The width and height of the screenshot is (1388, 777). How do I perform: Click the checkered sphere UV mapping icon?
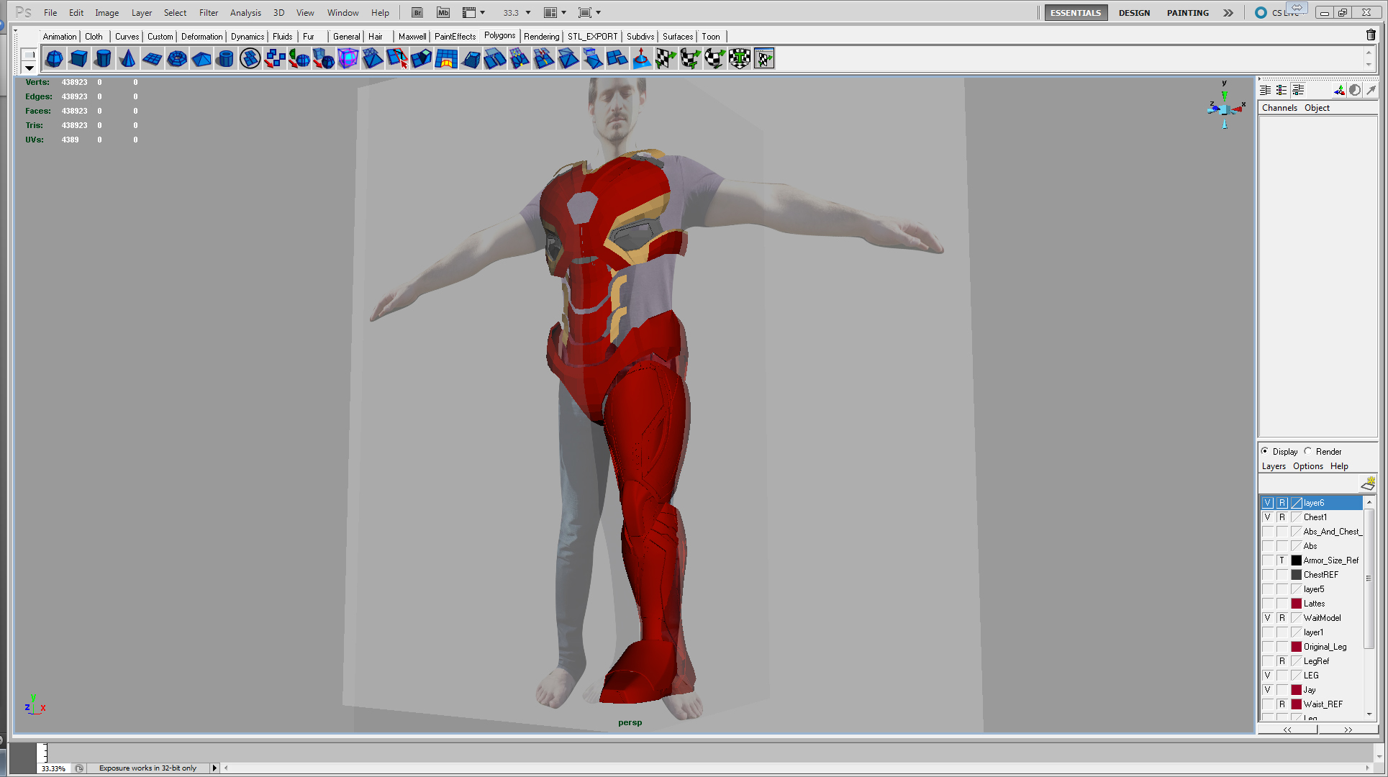coord(715,59)
